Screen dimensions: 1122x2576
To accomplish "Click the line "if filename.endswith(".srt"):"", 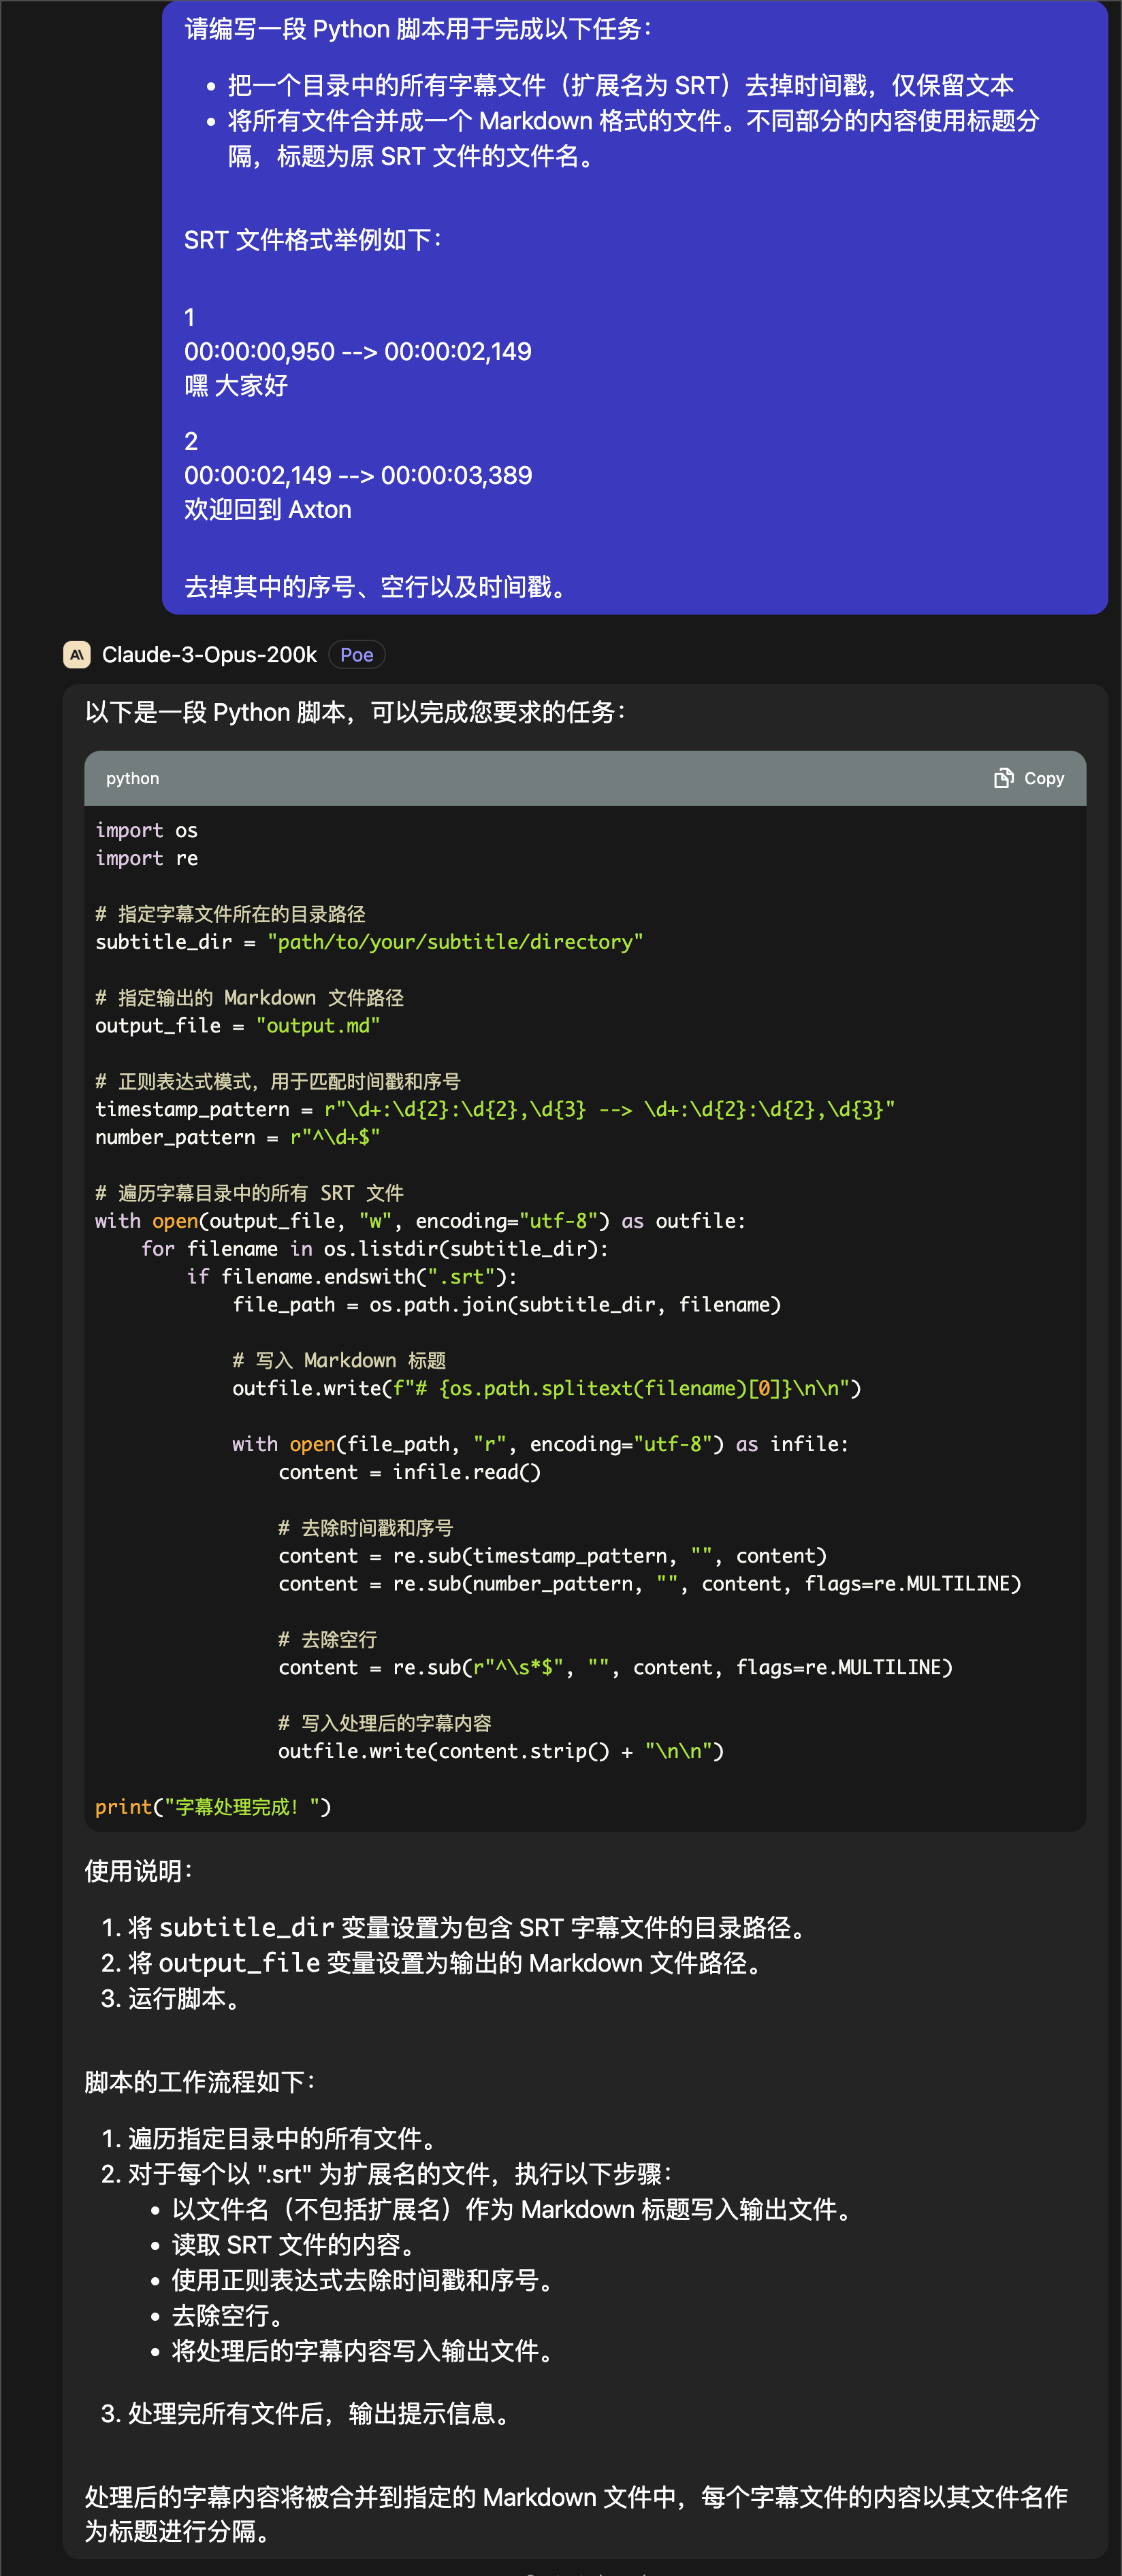I will click(352, 1277).
